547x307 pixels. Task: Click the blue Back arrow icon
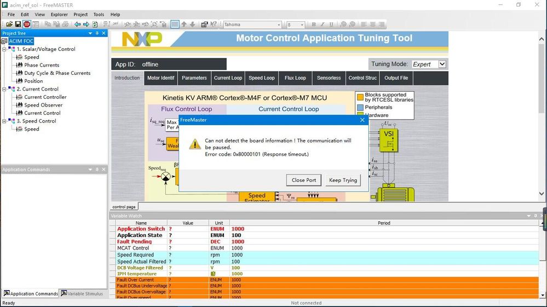77,25
